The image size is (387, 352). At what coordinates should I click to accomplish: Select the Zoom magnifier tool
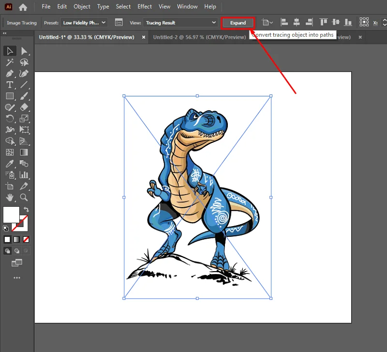[24, 198]
